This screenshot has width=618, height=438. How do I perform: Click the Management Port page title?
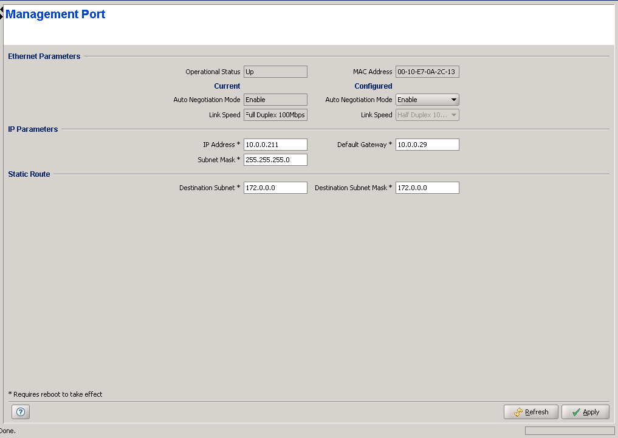(x=56, y=15)
